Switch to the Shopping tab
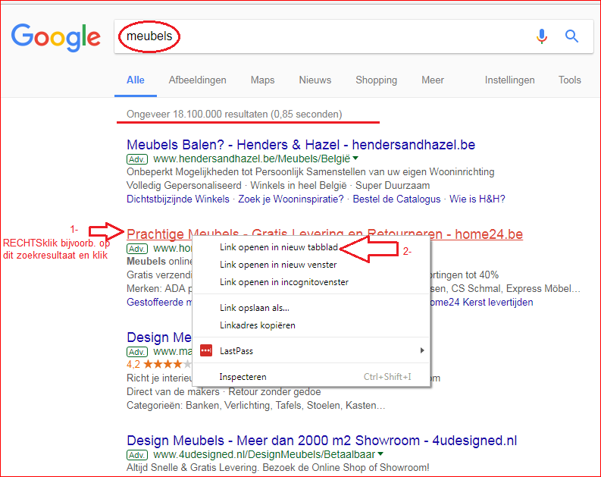Image resolution: width=601 pixels, height=477 pixels. coord(376,80)
